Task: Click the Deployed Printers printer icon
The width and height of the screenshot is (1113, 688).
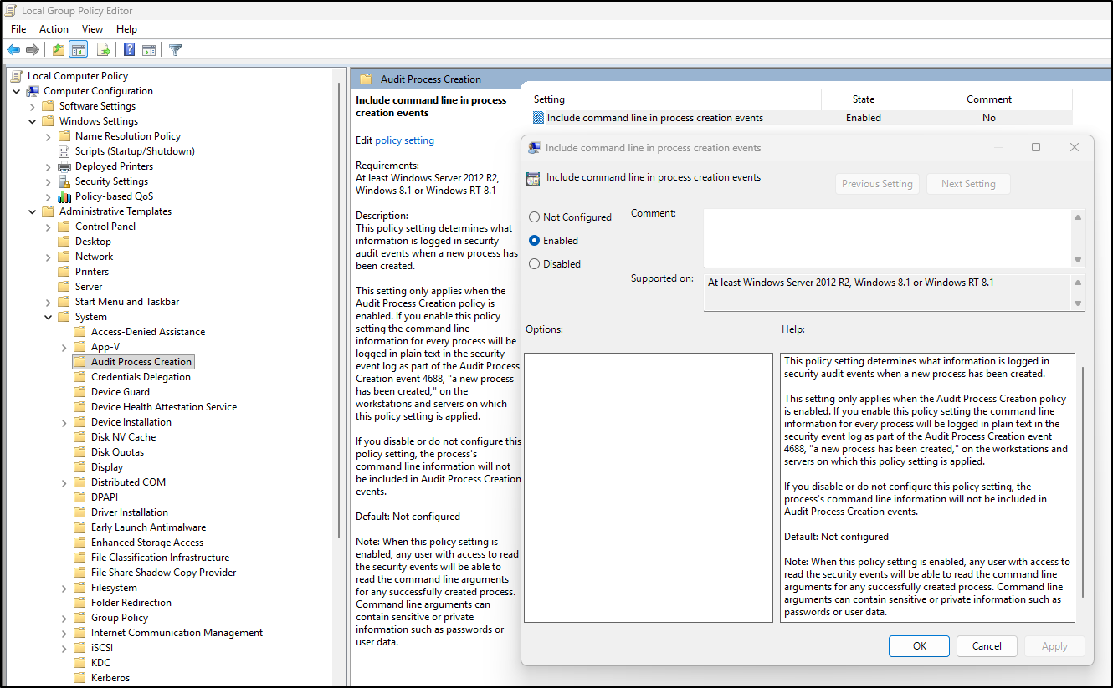Action: coord(64,166)
